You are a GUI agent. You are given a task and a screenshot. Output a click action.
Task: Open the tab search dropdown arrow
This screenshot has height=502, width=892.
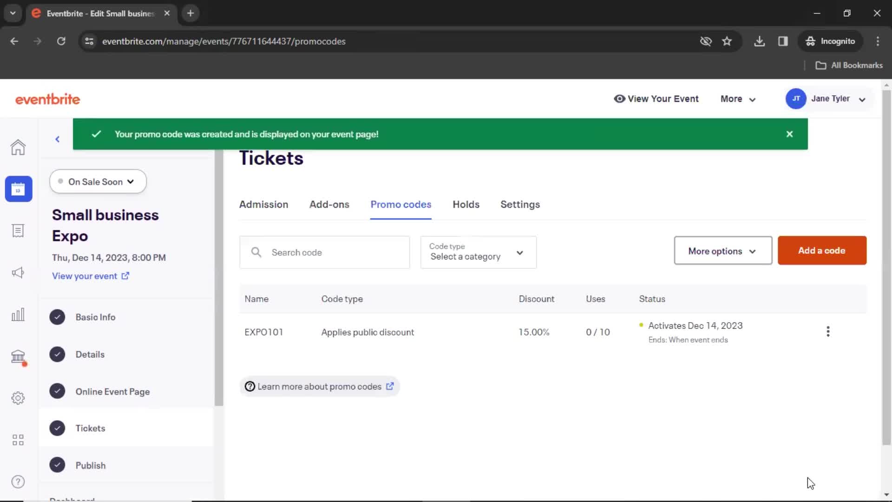tap(13, 13)
